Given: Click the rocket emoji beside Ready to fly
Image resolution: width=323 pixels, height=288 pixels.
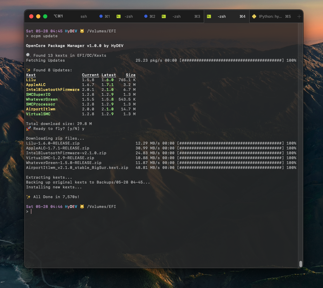Looking at the screenshot, I should pyautogui.click(x=29, y=129).
